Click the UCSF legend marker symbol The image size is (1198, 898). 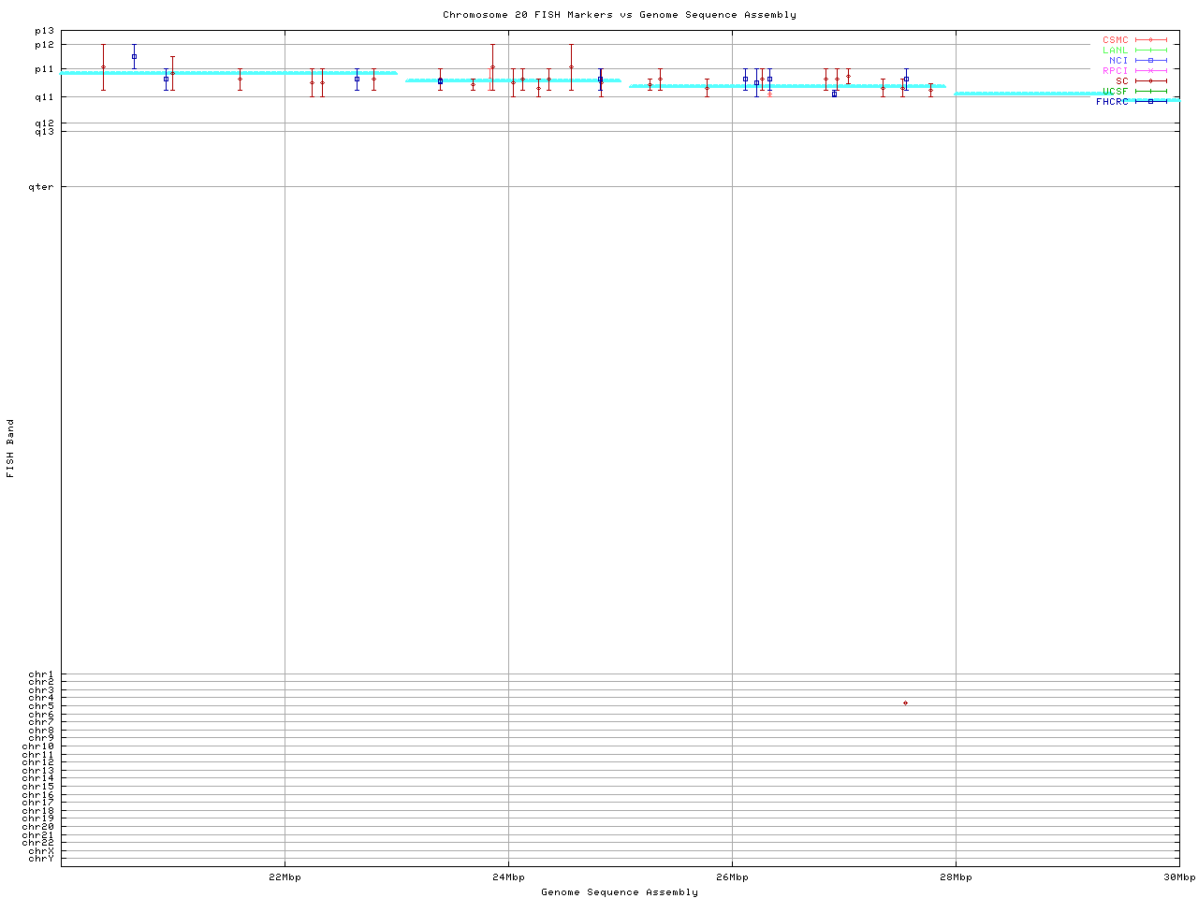(x=1150, y=92)
